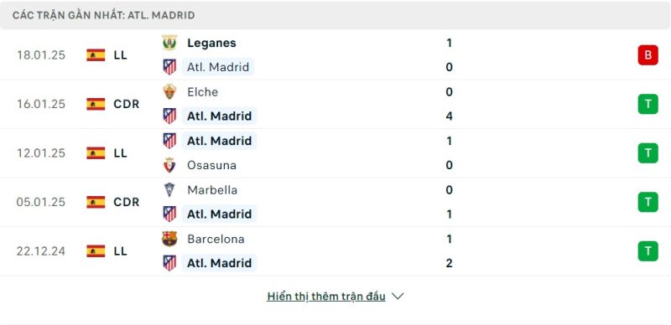Click the red B result badge

648,55
